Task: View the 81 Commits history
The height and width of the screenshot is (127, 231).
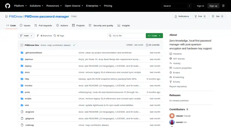Action: coord(153,45)
